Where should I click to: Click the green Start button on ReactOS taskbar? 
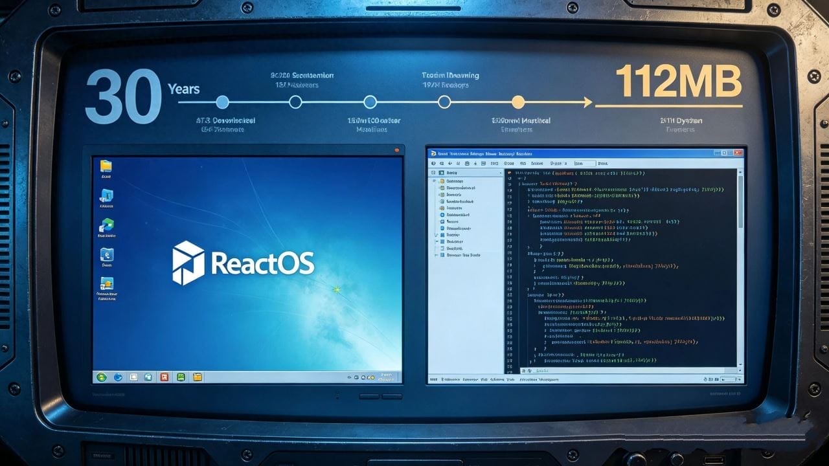102,377
